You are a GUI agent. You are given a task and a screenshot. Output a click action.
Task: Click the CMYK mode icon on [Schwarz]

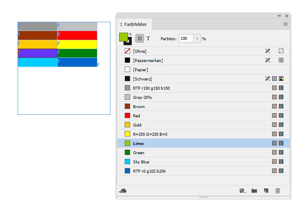281,79
